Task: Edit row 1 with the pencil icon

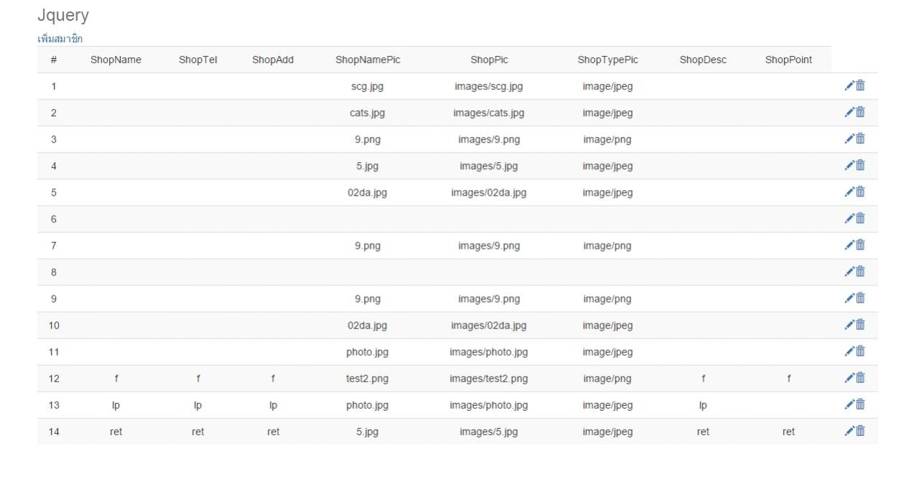Action: [849, 86]
